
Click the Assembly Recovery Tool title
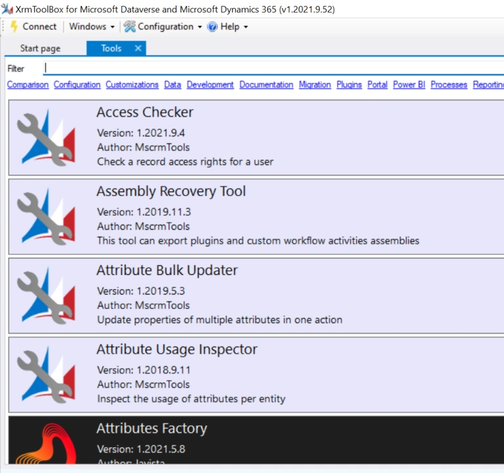click(171, 191)
